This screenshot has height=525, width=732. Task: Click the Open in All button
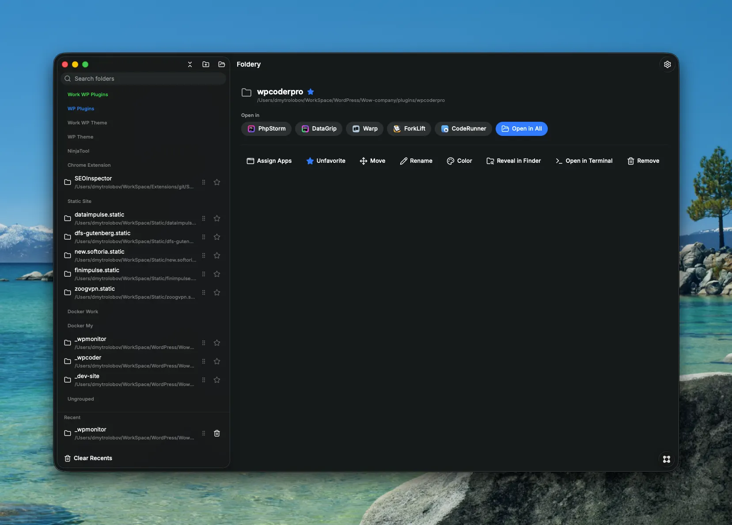(x=522, y=129)
